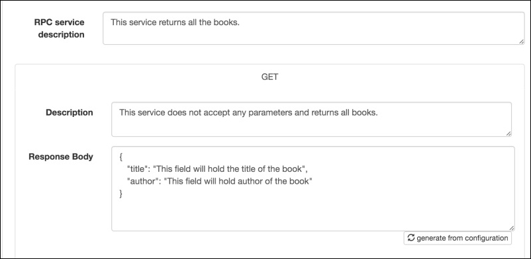Viewport: 531px width, 259px height.
Task: Focus the GET Description text area
Action: point(312,120)
